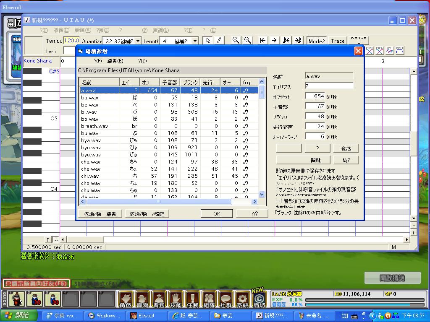Viewport: 430px width, 322px height.
Task: Open the (L) menu in UTAU main menubar
Action: (161, 30)
